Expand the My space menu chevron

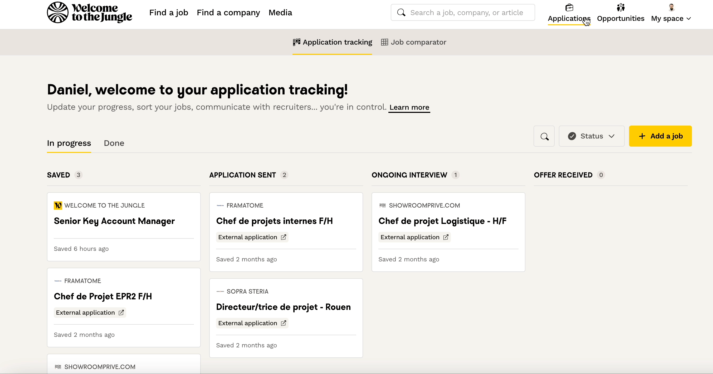point(689,19)
